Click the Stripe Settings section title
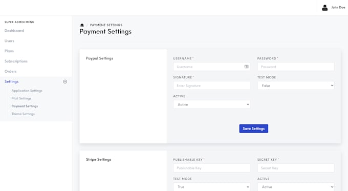The image size is (348, 191). tap(99, 159)
